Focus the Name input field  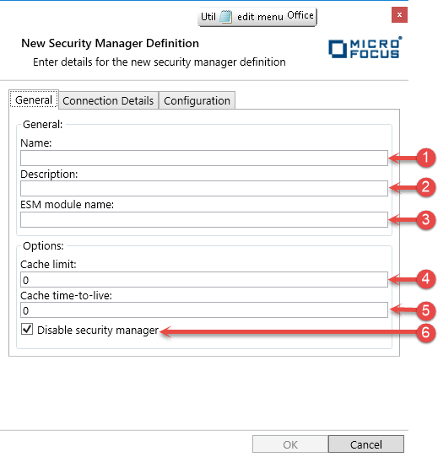(x=204, y=158)
